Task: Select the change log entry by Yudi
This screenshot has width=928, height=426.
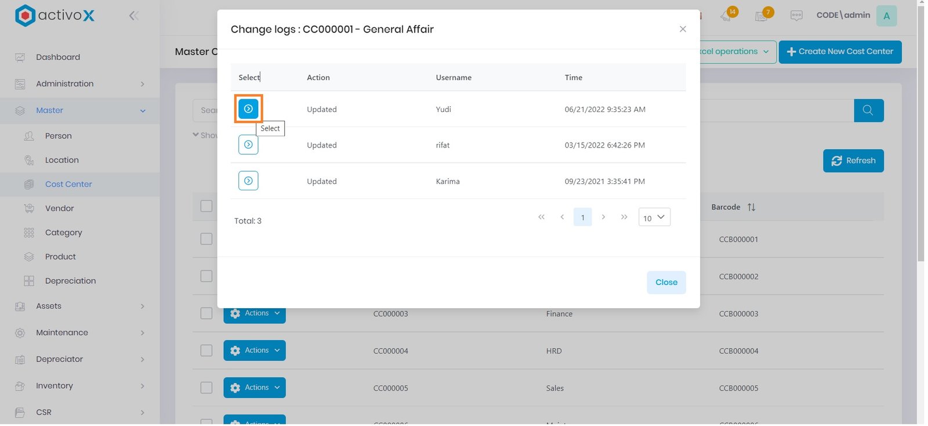Action: tap(248, 109)
